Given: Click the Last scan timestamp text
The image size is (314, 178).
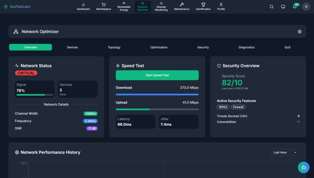Looking at the screenshot, I should tap(235, 88).
